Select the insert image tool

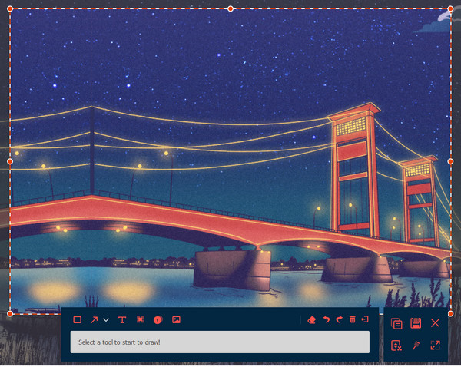pyautogui.click(x=176, y=319)
